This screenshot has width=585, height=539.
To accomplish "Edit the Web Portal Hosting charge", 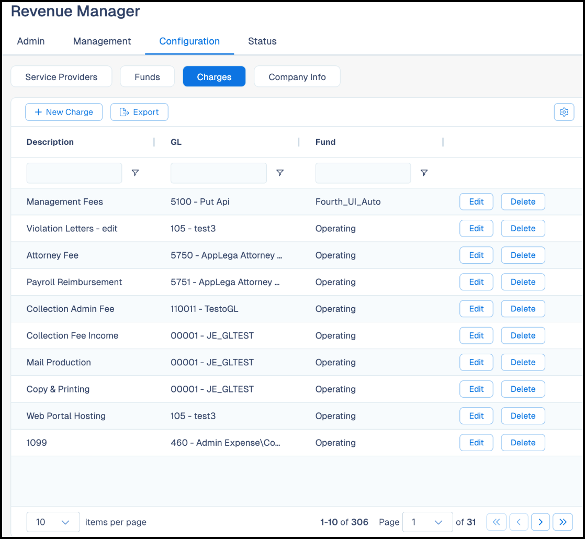I will [x=476, y=416].
